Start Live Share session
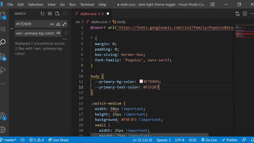Image resolution: width=254 pixels, height=143 pixels. pos(58,140)
